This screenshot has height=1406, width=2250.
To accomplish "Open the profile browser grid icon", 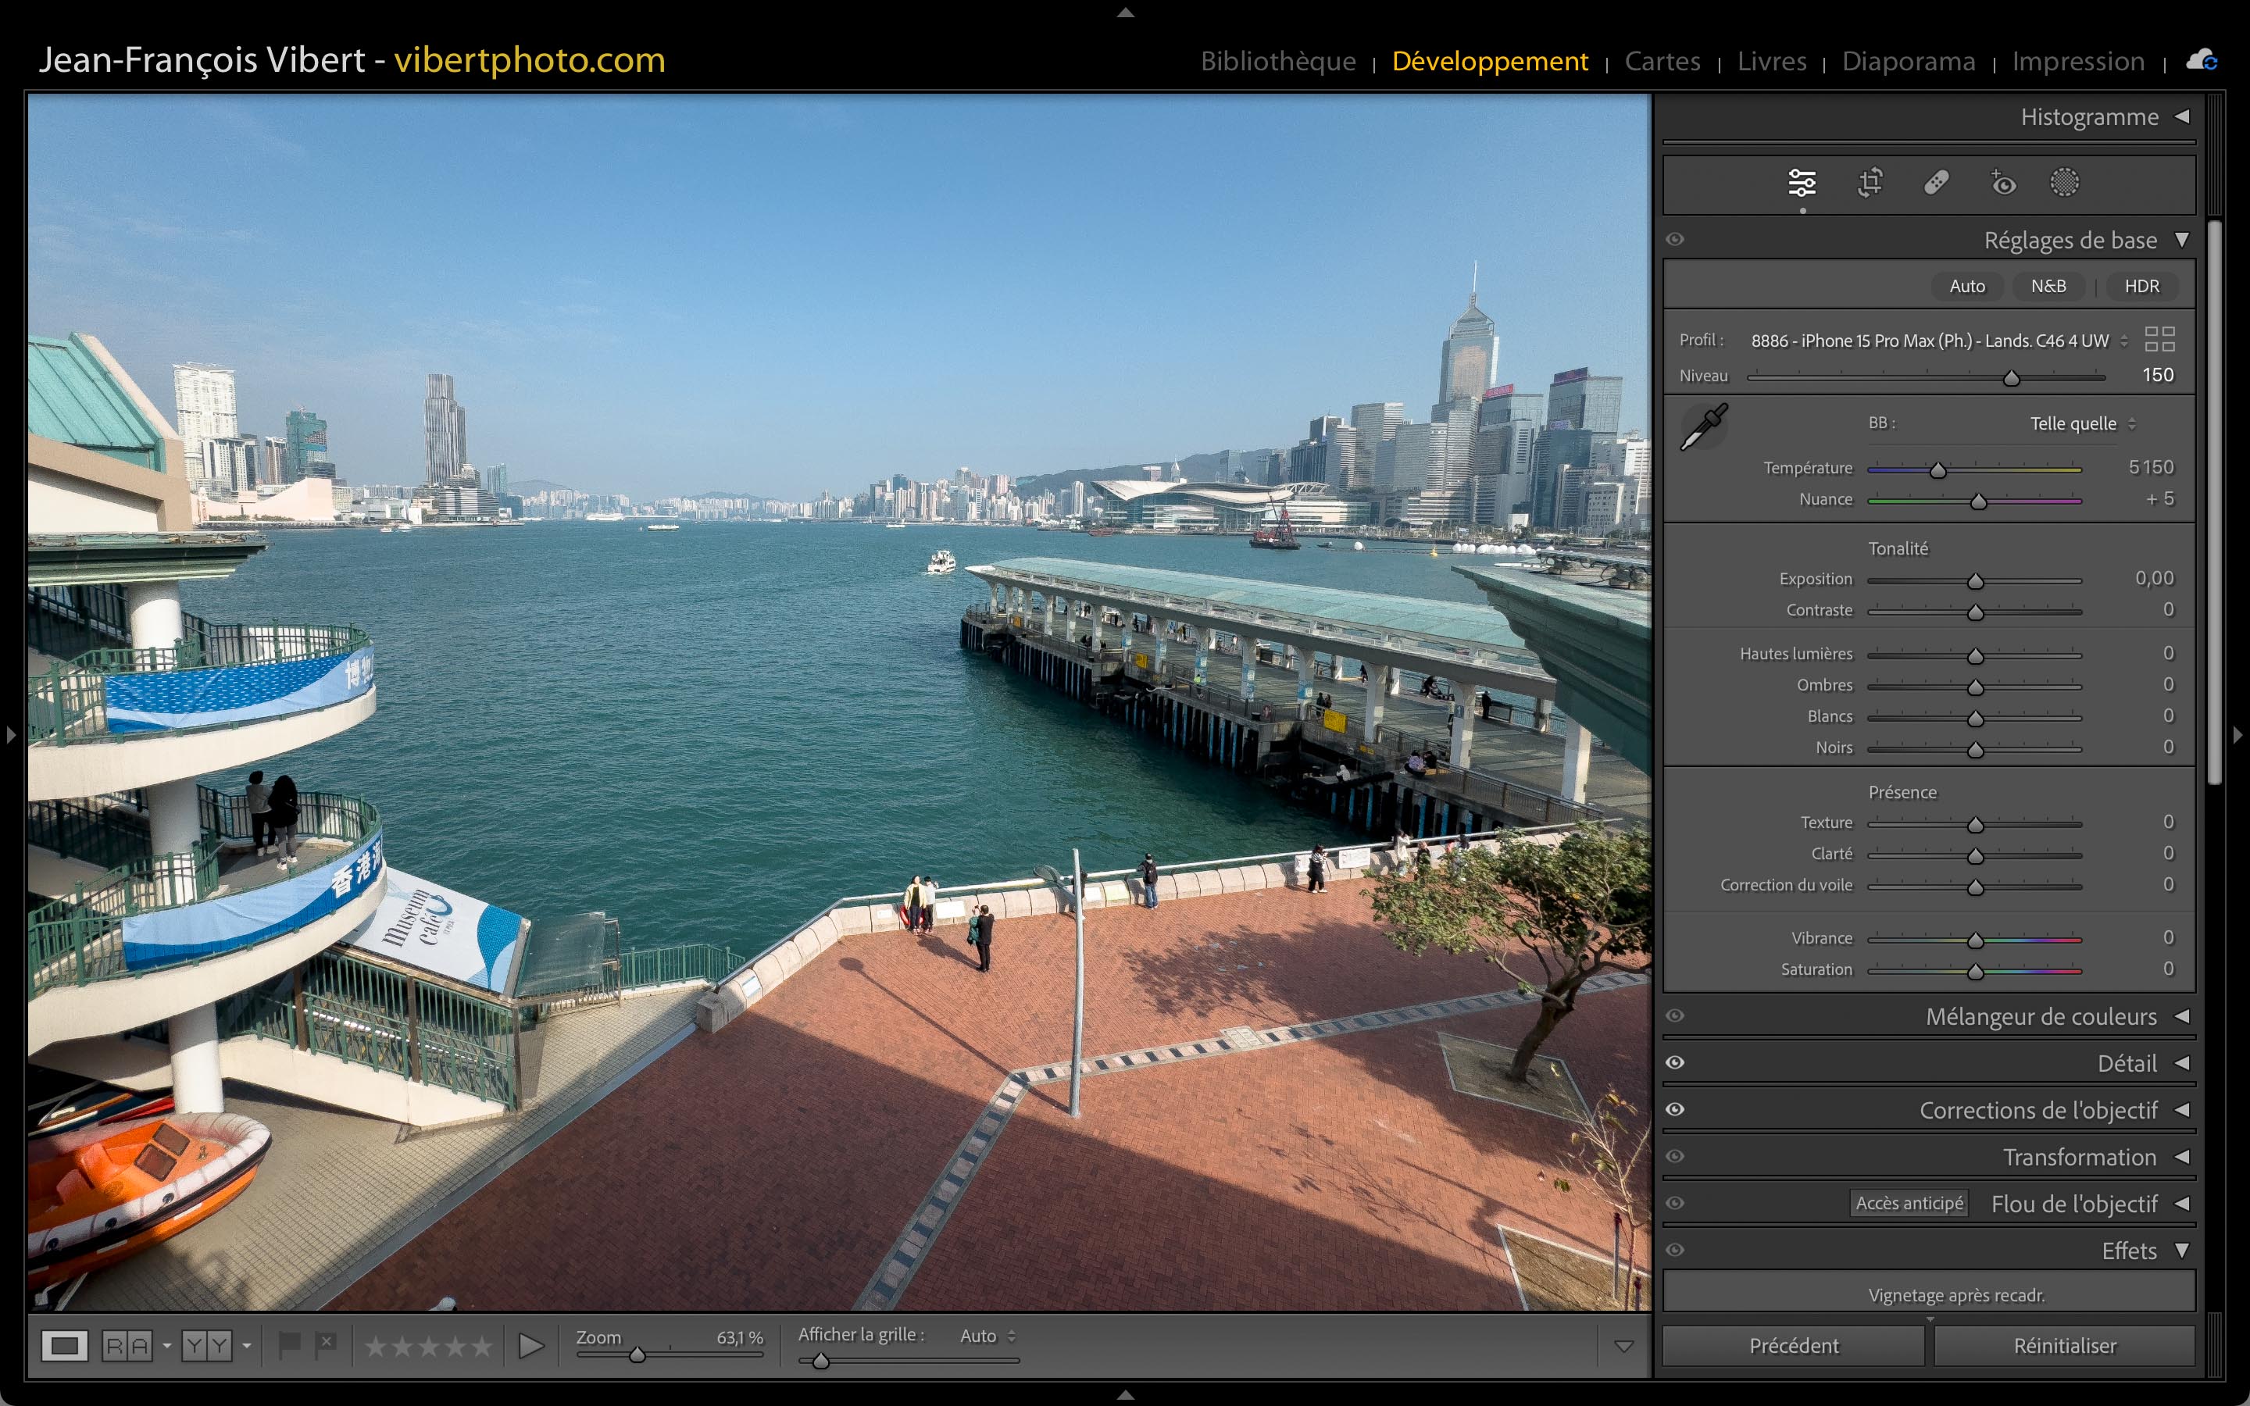I will coord(2159,340).
